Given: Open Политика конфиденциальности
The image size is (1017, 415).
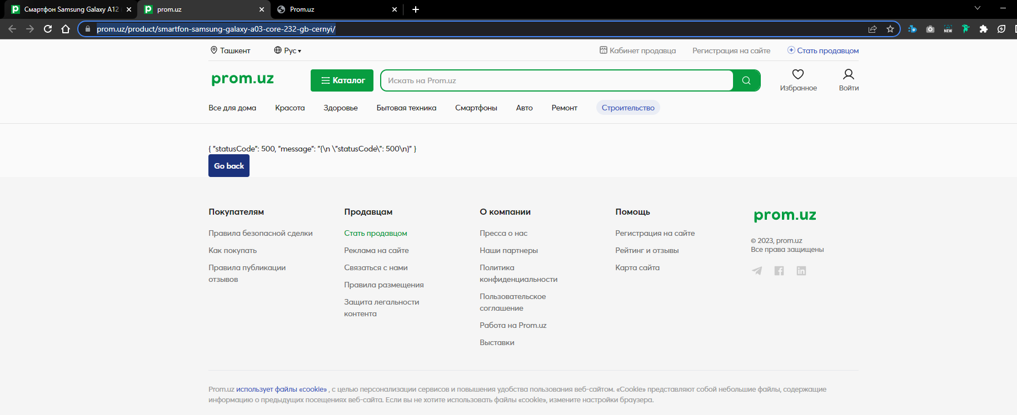Looking at the screenshot, I should tap(519, 273).
